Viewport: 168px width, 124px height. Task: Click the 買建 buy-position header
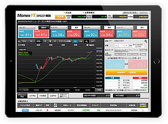140,78
